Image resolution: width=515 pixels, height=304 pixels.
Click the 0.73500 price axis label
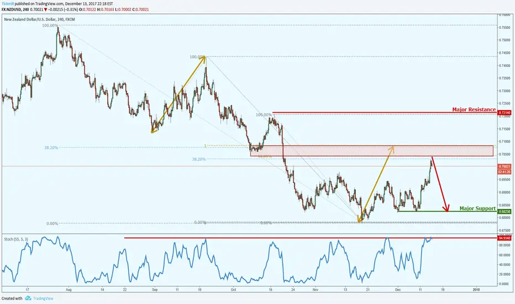tap(505, 78)
